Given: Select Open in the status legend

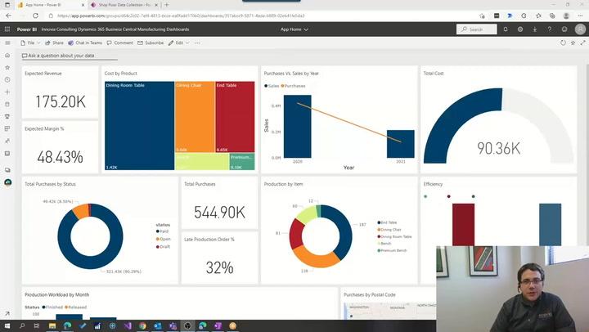Looking at the screenshot, I should click(x=163, y=239).
